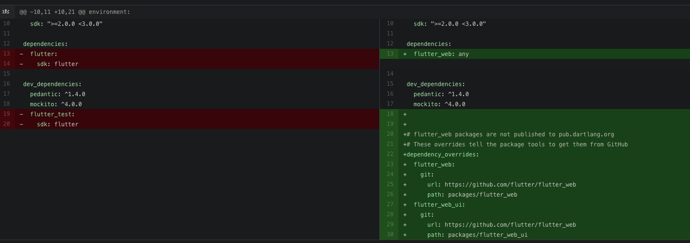Click left line number 19 for flutter_test
Viewport: 690px width, 243px height.
pyautogui.click(x=7, y=114)
